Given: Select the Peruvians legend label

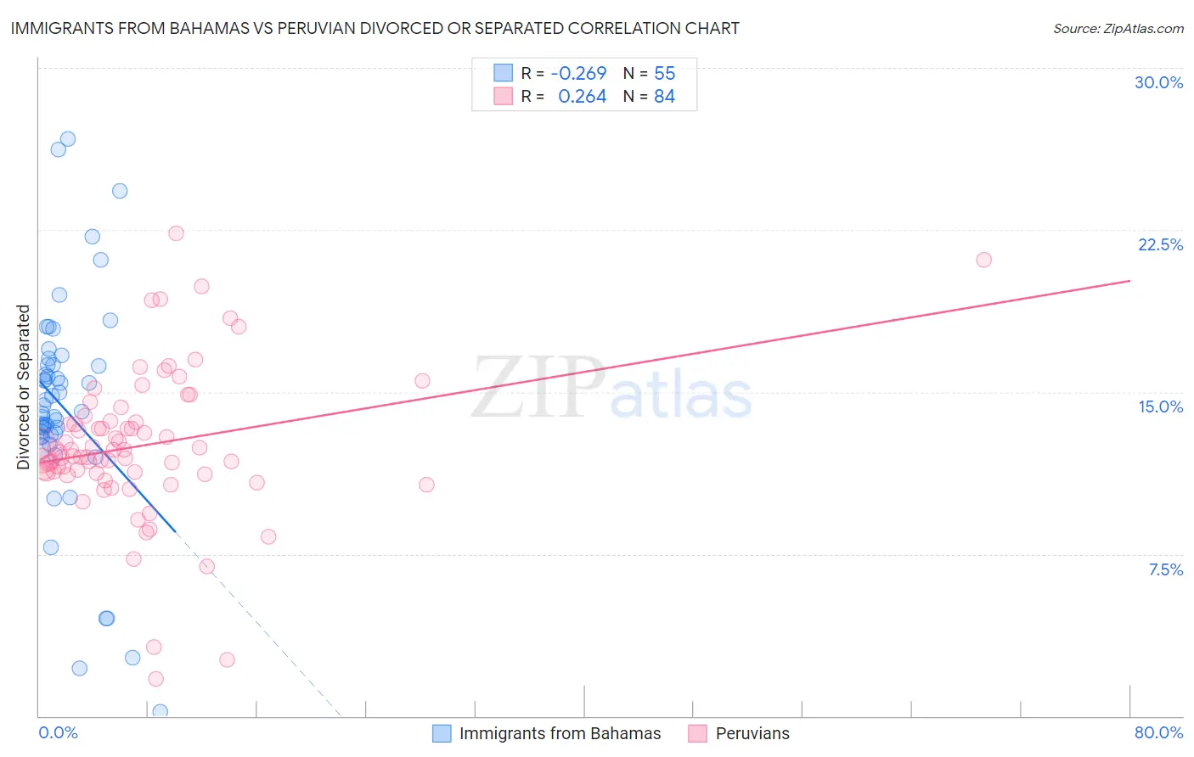Looking at the screenshot, I should click(x=752, y=733).
